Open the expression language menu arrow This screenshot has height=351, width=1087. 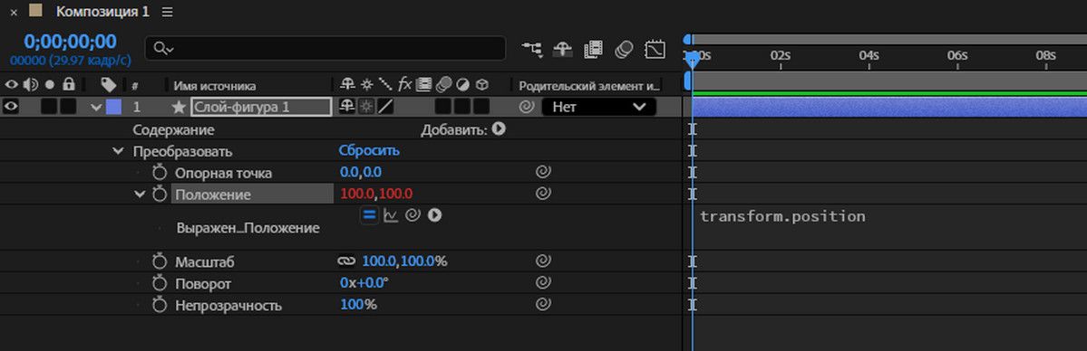(434, 215)
